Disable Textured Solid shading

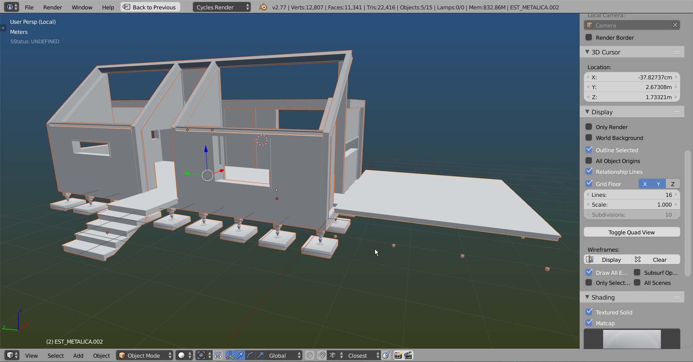[x=589, y=312]
